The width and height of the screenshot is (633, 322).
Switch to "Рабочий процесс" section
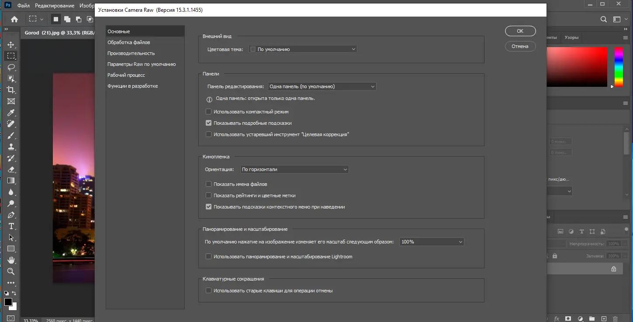[145, 75]
